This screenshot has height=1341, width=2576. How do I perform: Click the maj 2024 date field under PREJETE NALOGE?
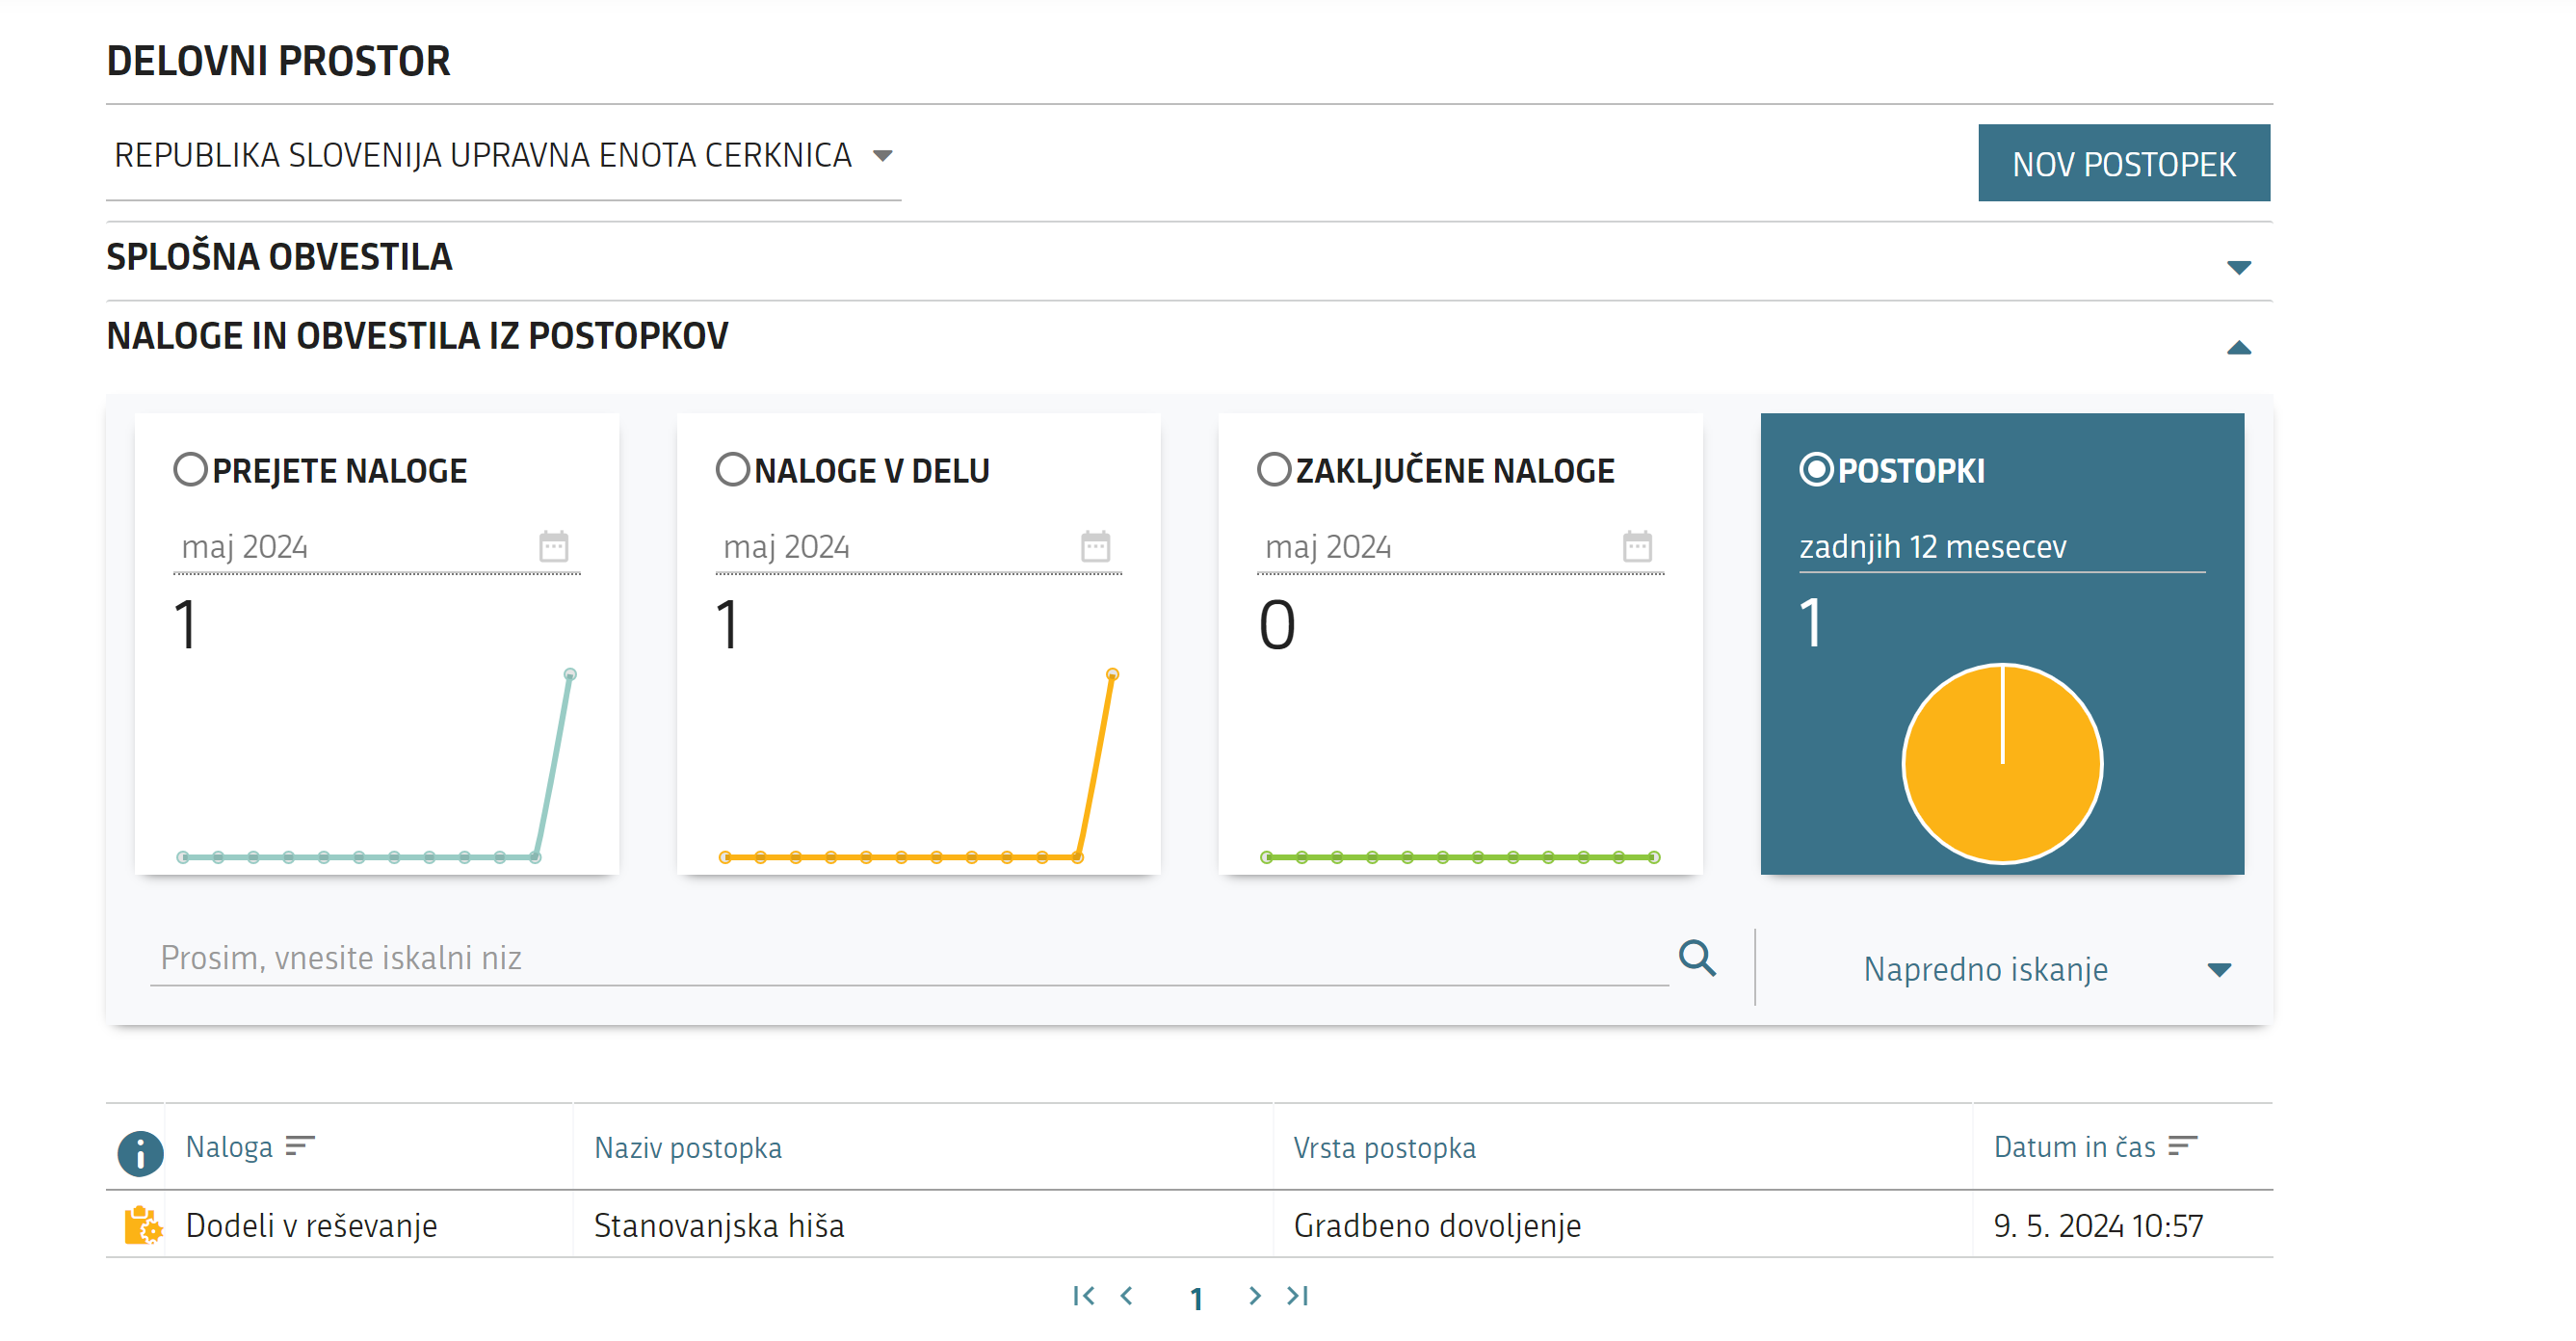click(376, 547)
